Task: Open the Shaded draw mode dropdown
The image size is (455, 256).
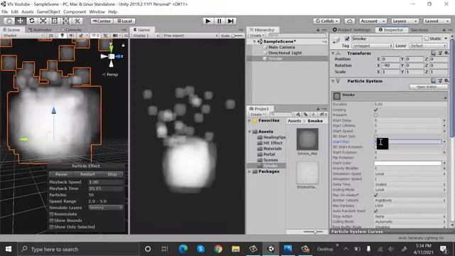Action: [23, 36]
